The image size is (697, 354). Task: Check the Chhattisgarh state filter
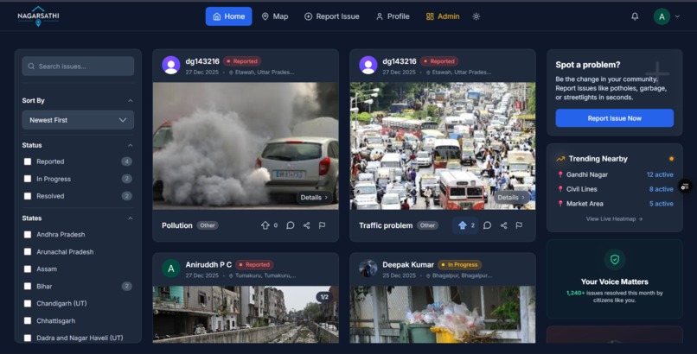pos(28,320)
